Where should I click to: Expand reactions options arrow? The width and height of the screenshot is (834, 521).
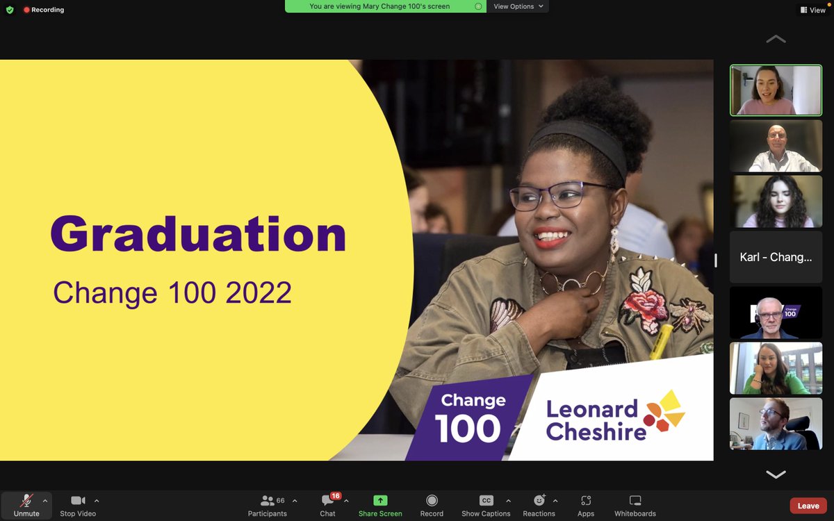[x=555, y=500]
